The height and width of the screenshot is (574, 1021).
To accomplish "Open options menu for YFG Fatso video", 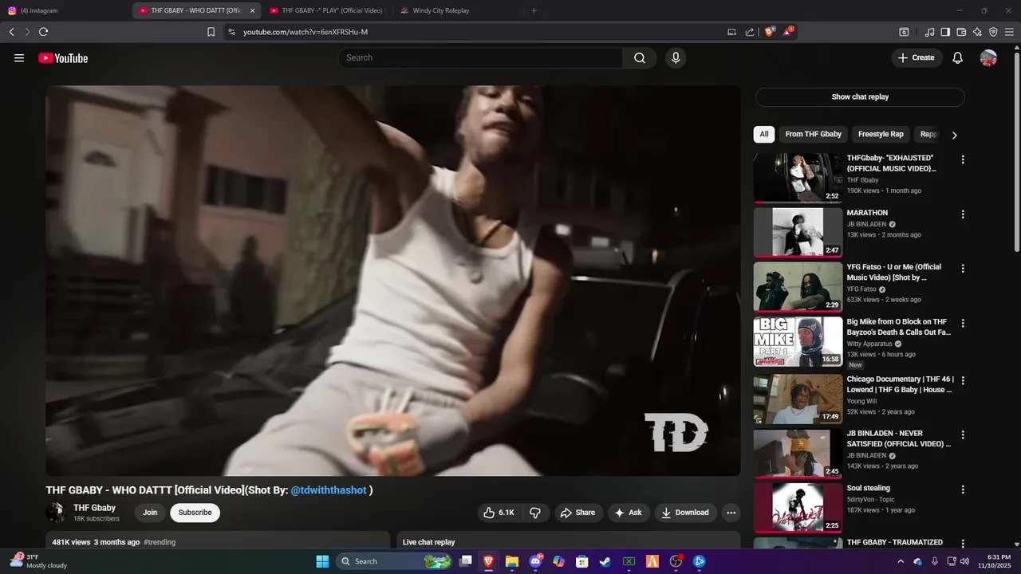I will (x=963, y=269).
